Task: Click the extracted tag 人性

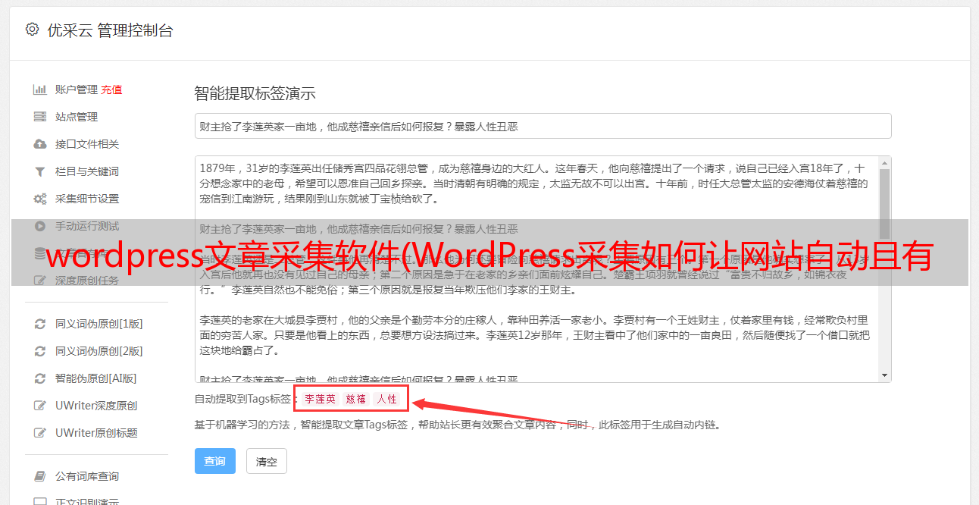Action: tap(387, 399)
